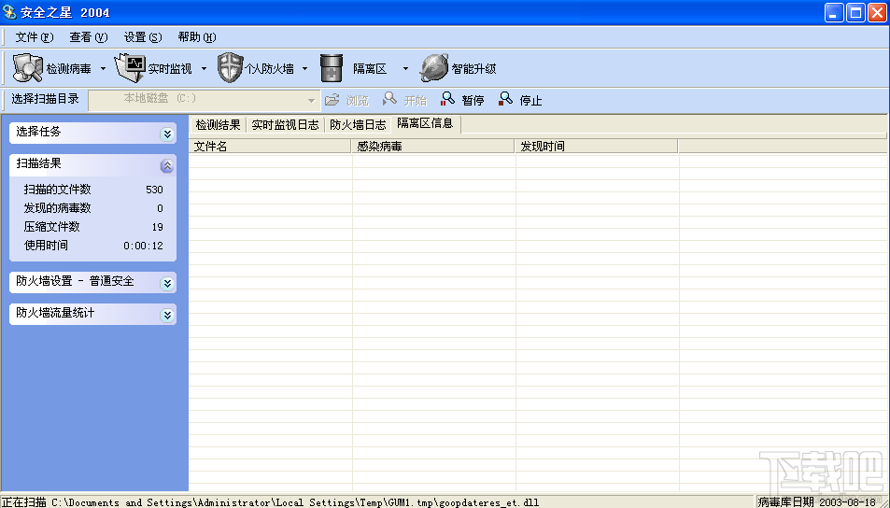Open the 帮助(H) menu
This screenshot has height=508, width=890.
[197, 37]
